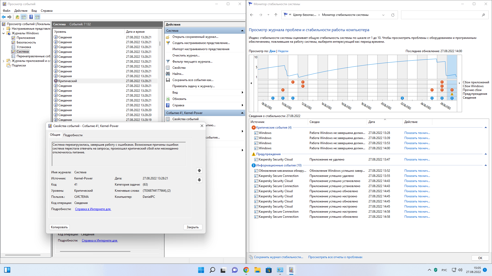Image resolution: width=492 pixels, height=276 pixels.
Task: Click Сохранить журнал стабильности link
Action: tap(279, 257)
